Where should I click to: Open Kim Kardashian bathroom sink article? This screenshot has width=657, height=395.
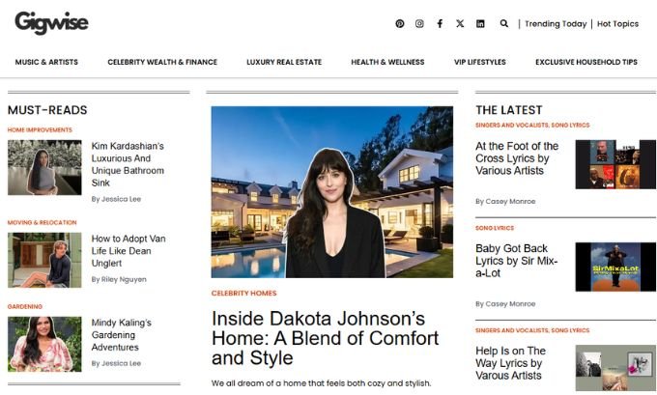coord(128,164)
